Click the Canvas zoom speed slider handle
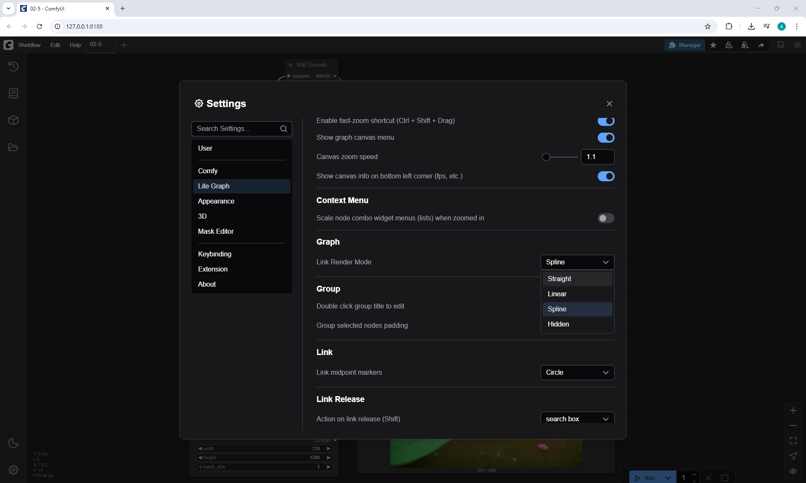The image size is (806, 483). 546,157
